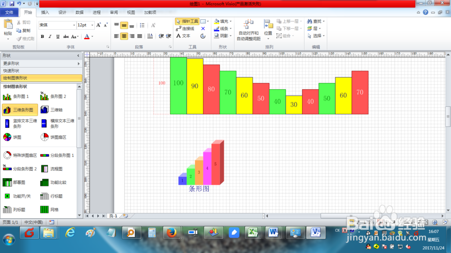This screenshot has height=253, width=451.
Task: Switch to the 审阅 tab
Action: click(114, 12)
